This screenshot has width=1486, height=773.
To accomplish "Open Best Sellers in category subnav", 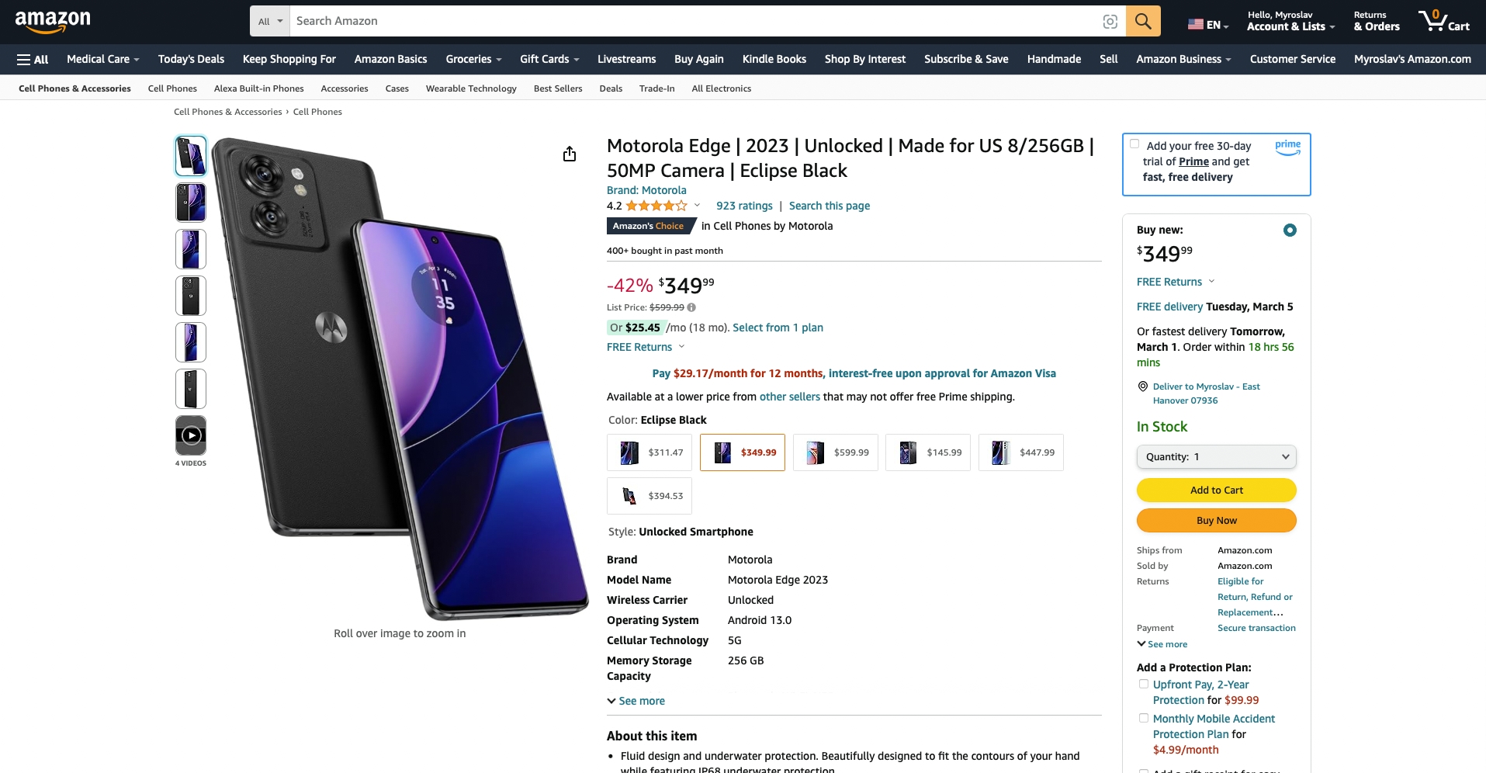I will click(x=558, y=88).
